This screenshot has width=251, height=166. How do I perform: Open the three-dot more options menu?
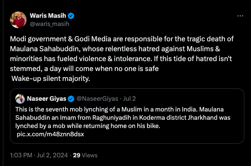point(240,16)
